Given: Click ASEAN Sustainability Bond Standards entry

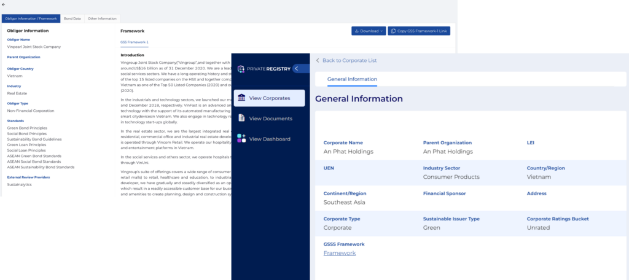Looking at the screenshot, I should point(41,167).
